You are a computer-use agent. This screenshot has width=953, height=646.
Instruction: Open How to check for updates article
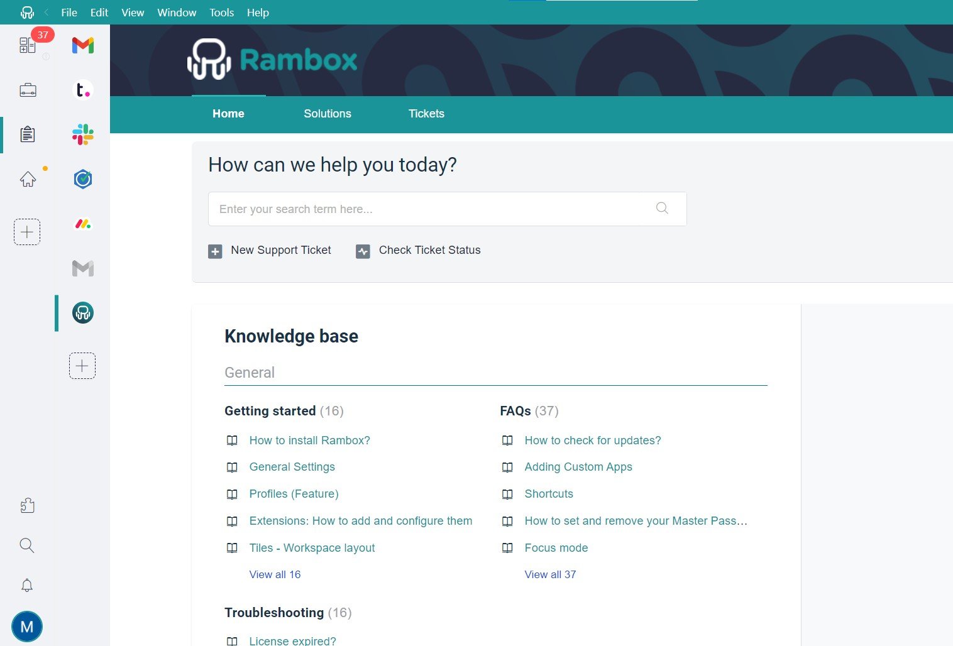(x=593, y=441)
